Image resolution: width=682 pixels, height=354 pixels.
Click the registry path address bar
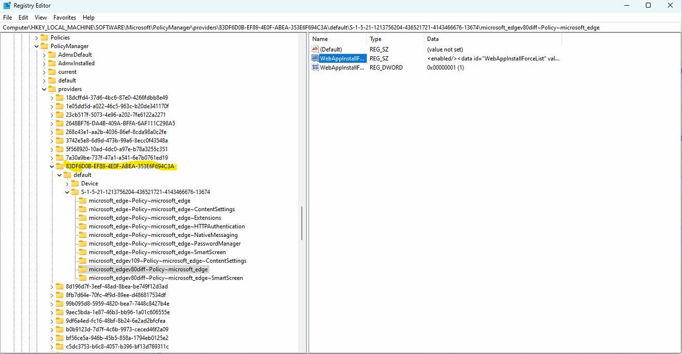341,27
